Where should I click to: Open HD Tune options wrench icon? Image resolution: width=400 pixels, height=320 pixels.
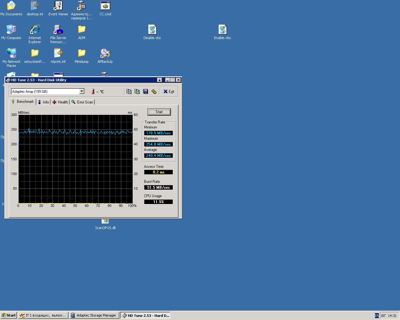tap(154, 92)
